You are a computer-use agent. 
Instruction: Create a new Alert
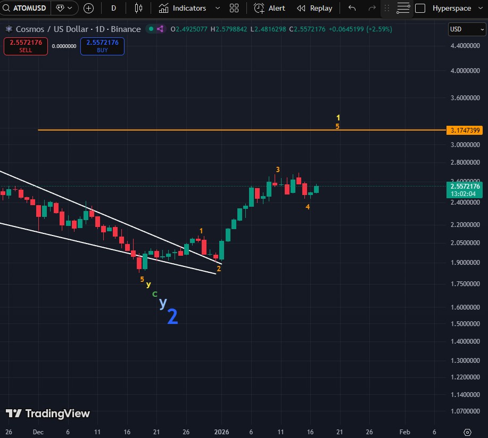click(x=269, y=8)
